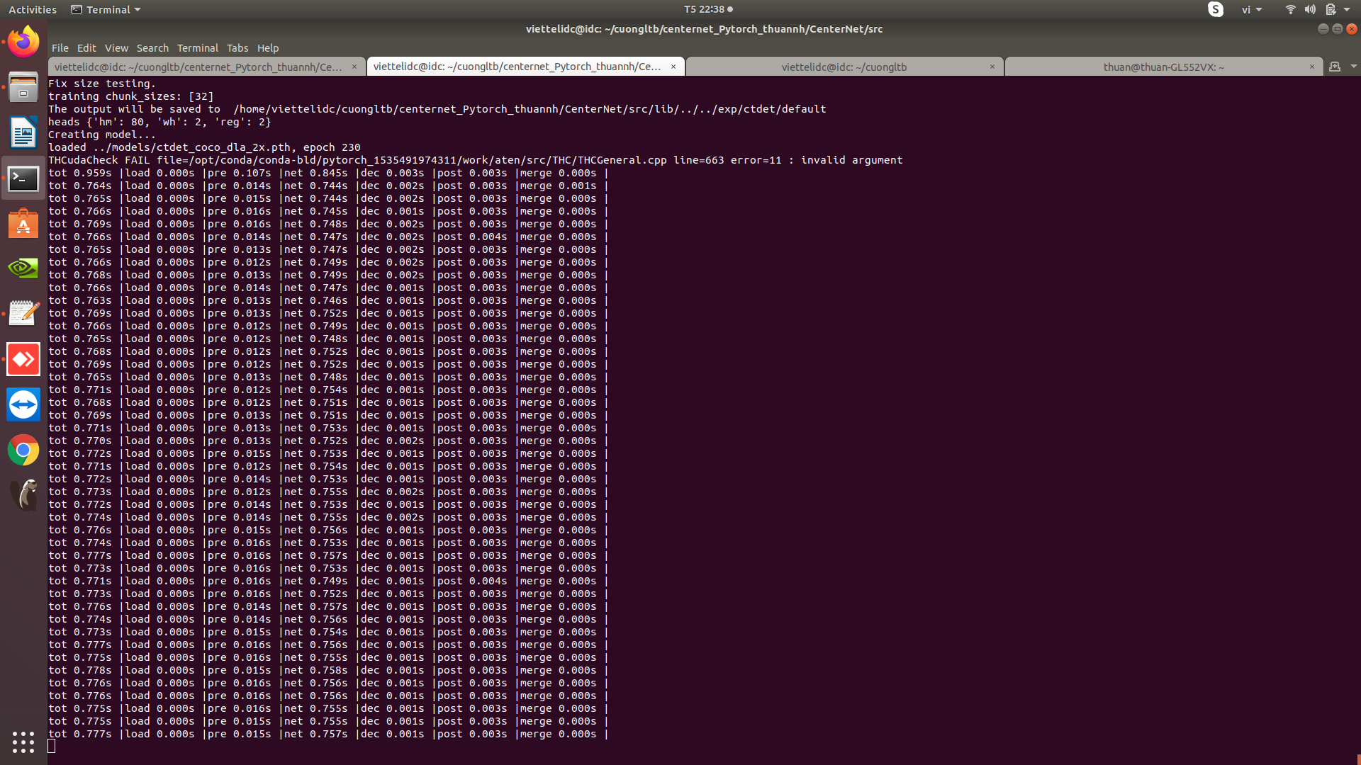Open the Edit menu
The width and height of the screenshot is (1361, 765).
[86, 48]
